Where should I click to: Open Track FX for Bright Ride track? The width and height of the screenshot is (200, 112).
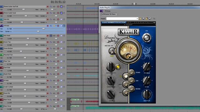pos(54,74)
